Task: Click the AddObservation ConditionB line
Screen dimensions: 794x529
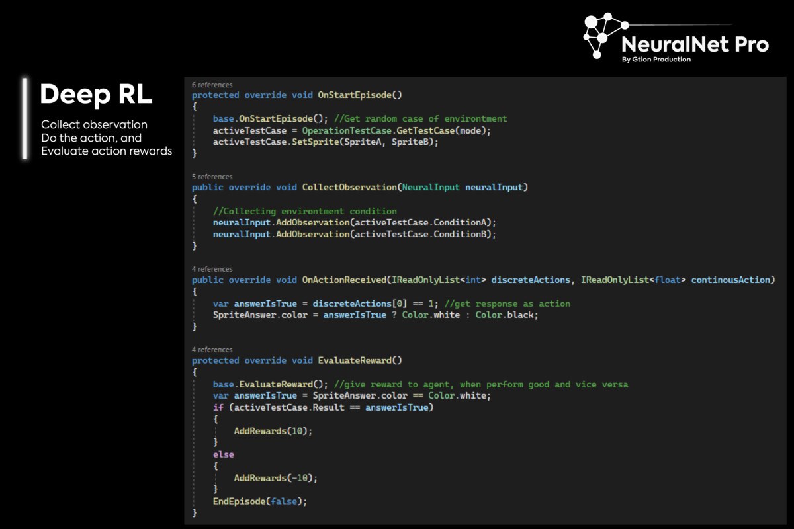Action: (354, 234)
